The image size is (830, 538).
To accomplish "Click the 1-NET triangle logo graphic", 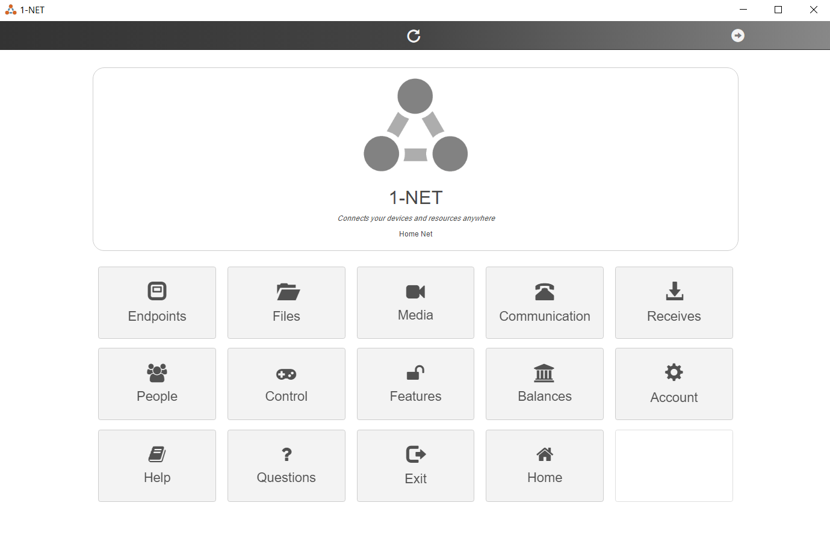I will (x=415, y=125).
